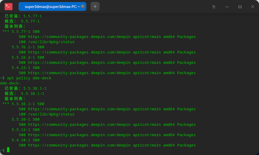
Task: Minimize the terminal window
Action: (227, 7)
